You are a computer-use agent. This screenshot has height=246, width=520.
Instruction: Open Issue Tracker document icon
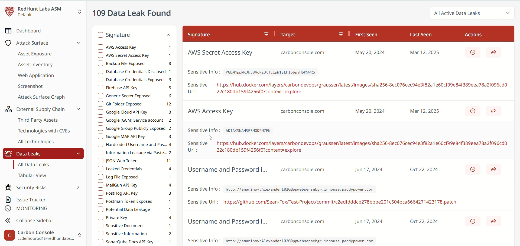coord(8,200)
